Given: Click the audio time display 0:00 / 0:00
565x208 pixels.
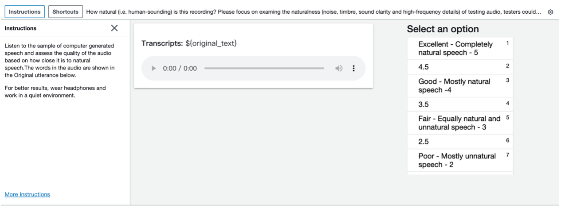Looking at the screenshot, I should click(180, 69).
